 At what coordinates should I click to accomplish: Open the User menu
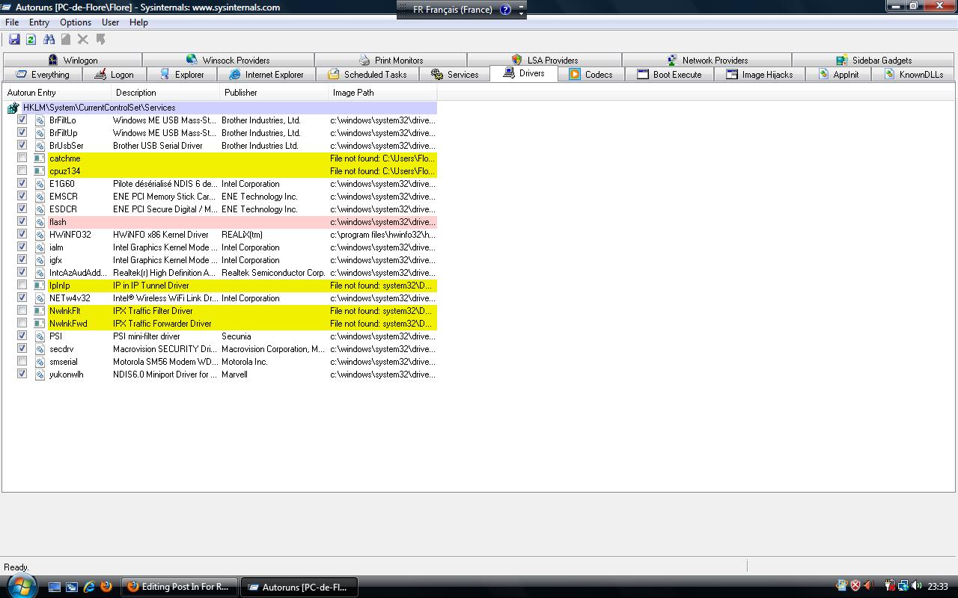pyautogui.click(x=110, y=22)
